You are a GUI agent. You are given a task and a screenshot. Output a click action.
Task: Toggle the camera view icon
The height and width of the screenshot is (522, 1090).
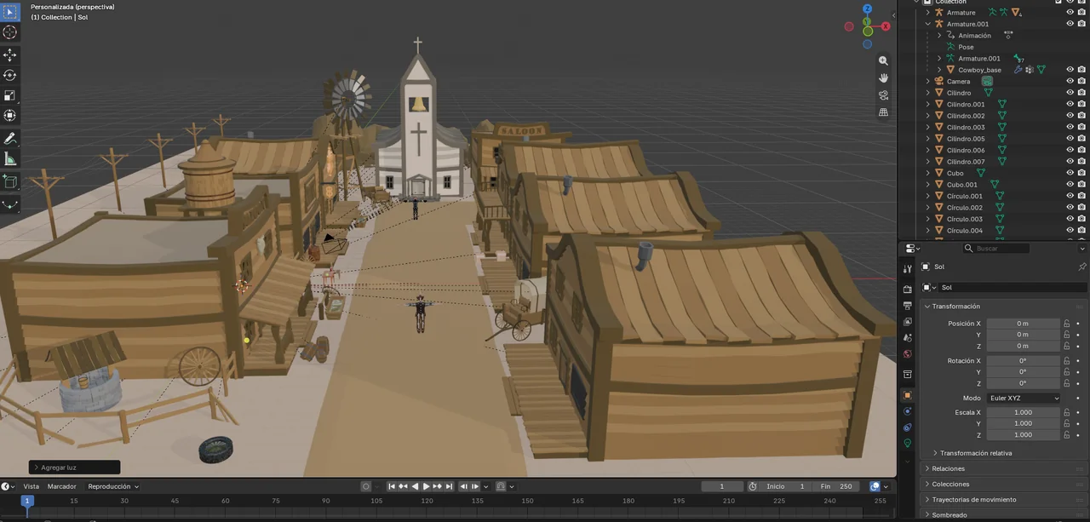(883, 95)
